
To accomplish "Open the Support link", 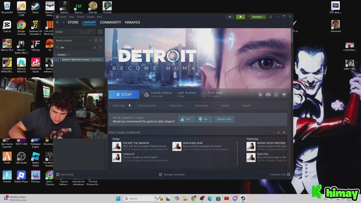I will 246,105.
